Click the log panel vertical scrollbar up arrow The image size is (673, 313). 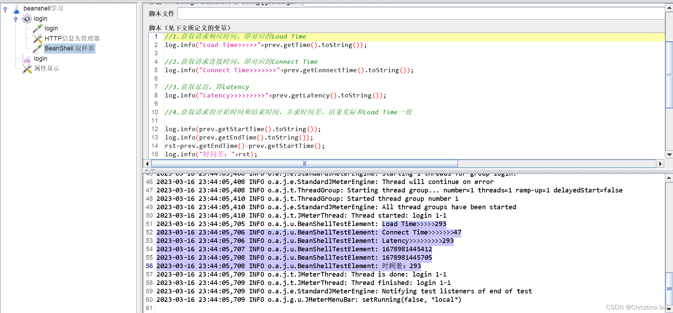point(669,178)
